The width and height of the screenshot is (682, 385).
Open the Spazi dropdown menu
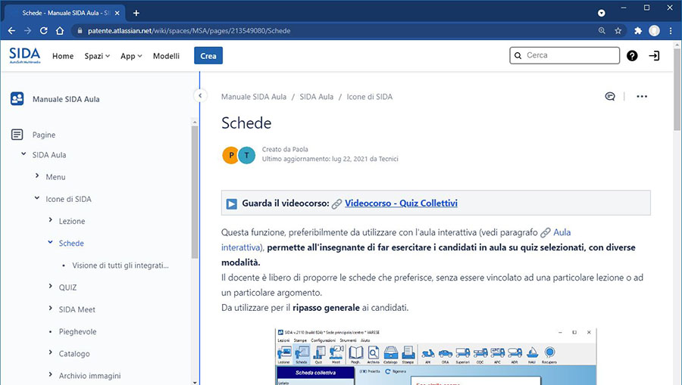coord(97,56)
